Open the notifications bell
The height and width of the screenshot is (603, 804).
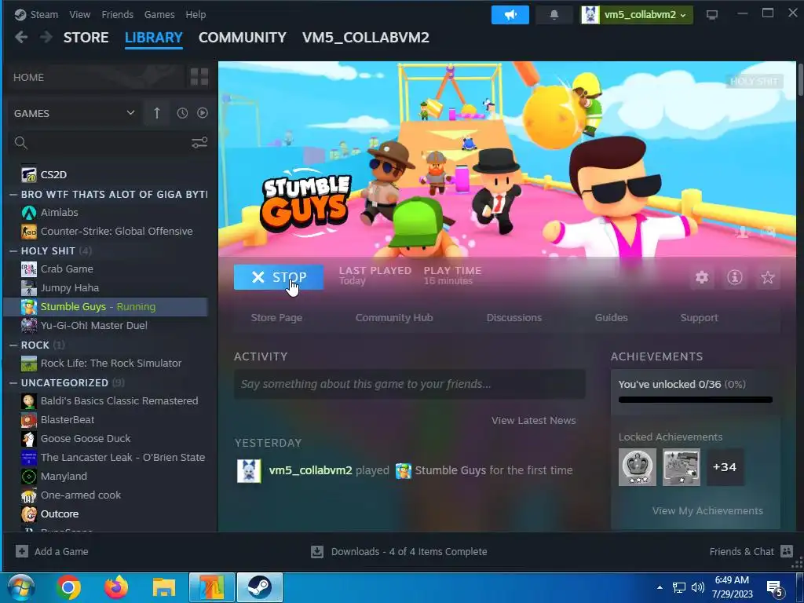pos(554,15)
